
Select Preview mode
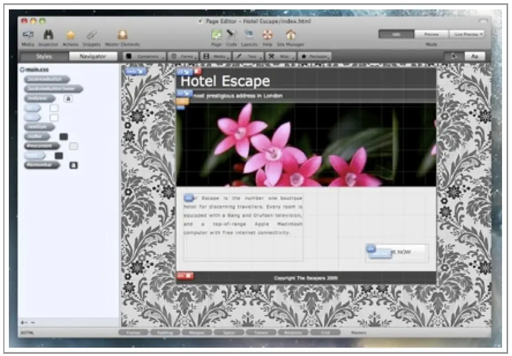(432, 34)
